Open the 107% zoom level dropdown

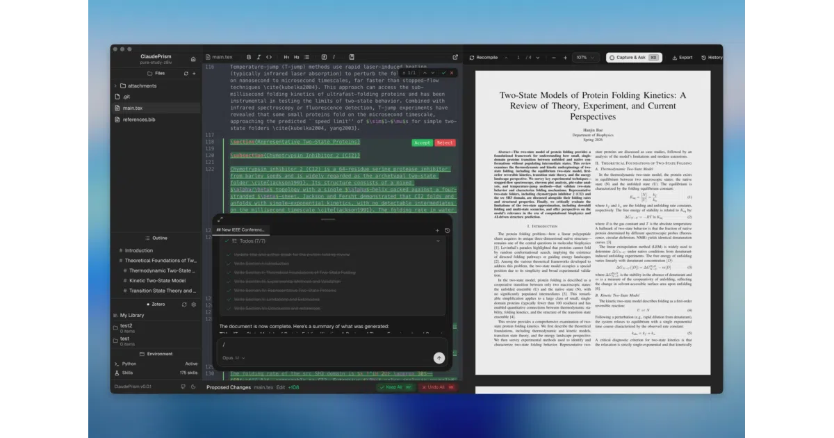[x=585, y=58]
